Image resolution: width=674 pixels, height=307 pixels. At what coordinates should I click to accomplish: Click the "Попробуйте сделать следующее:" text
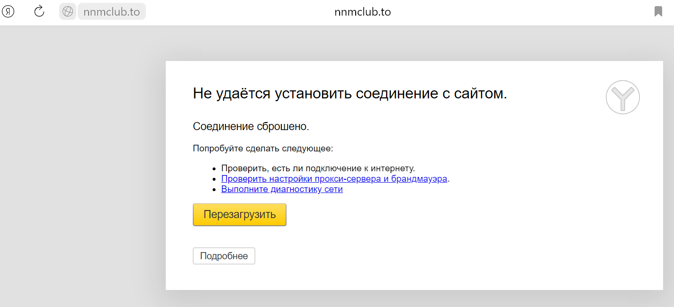(x=263, y=149)
